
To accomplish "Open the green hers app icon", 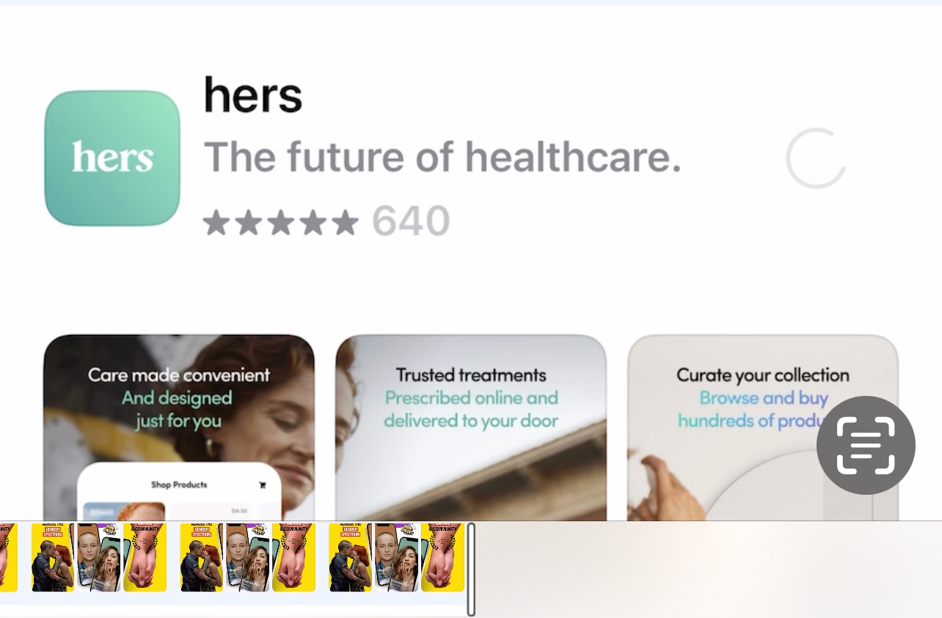I will [x=112, y=158].
